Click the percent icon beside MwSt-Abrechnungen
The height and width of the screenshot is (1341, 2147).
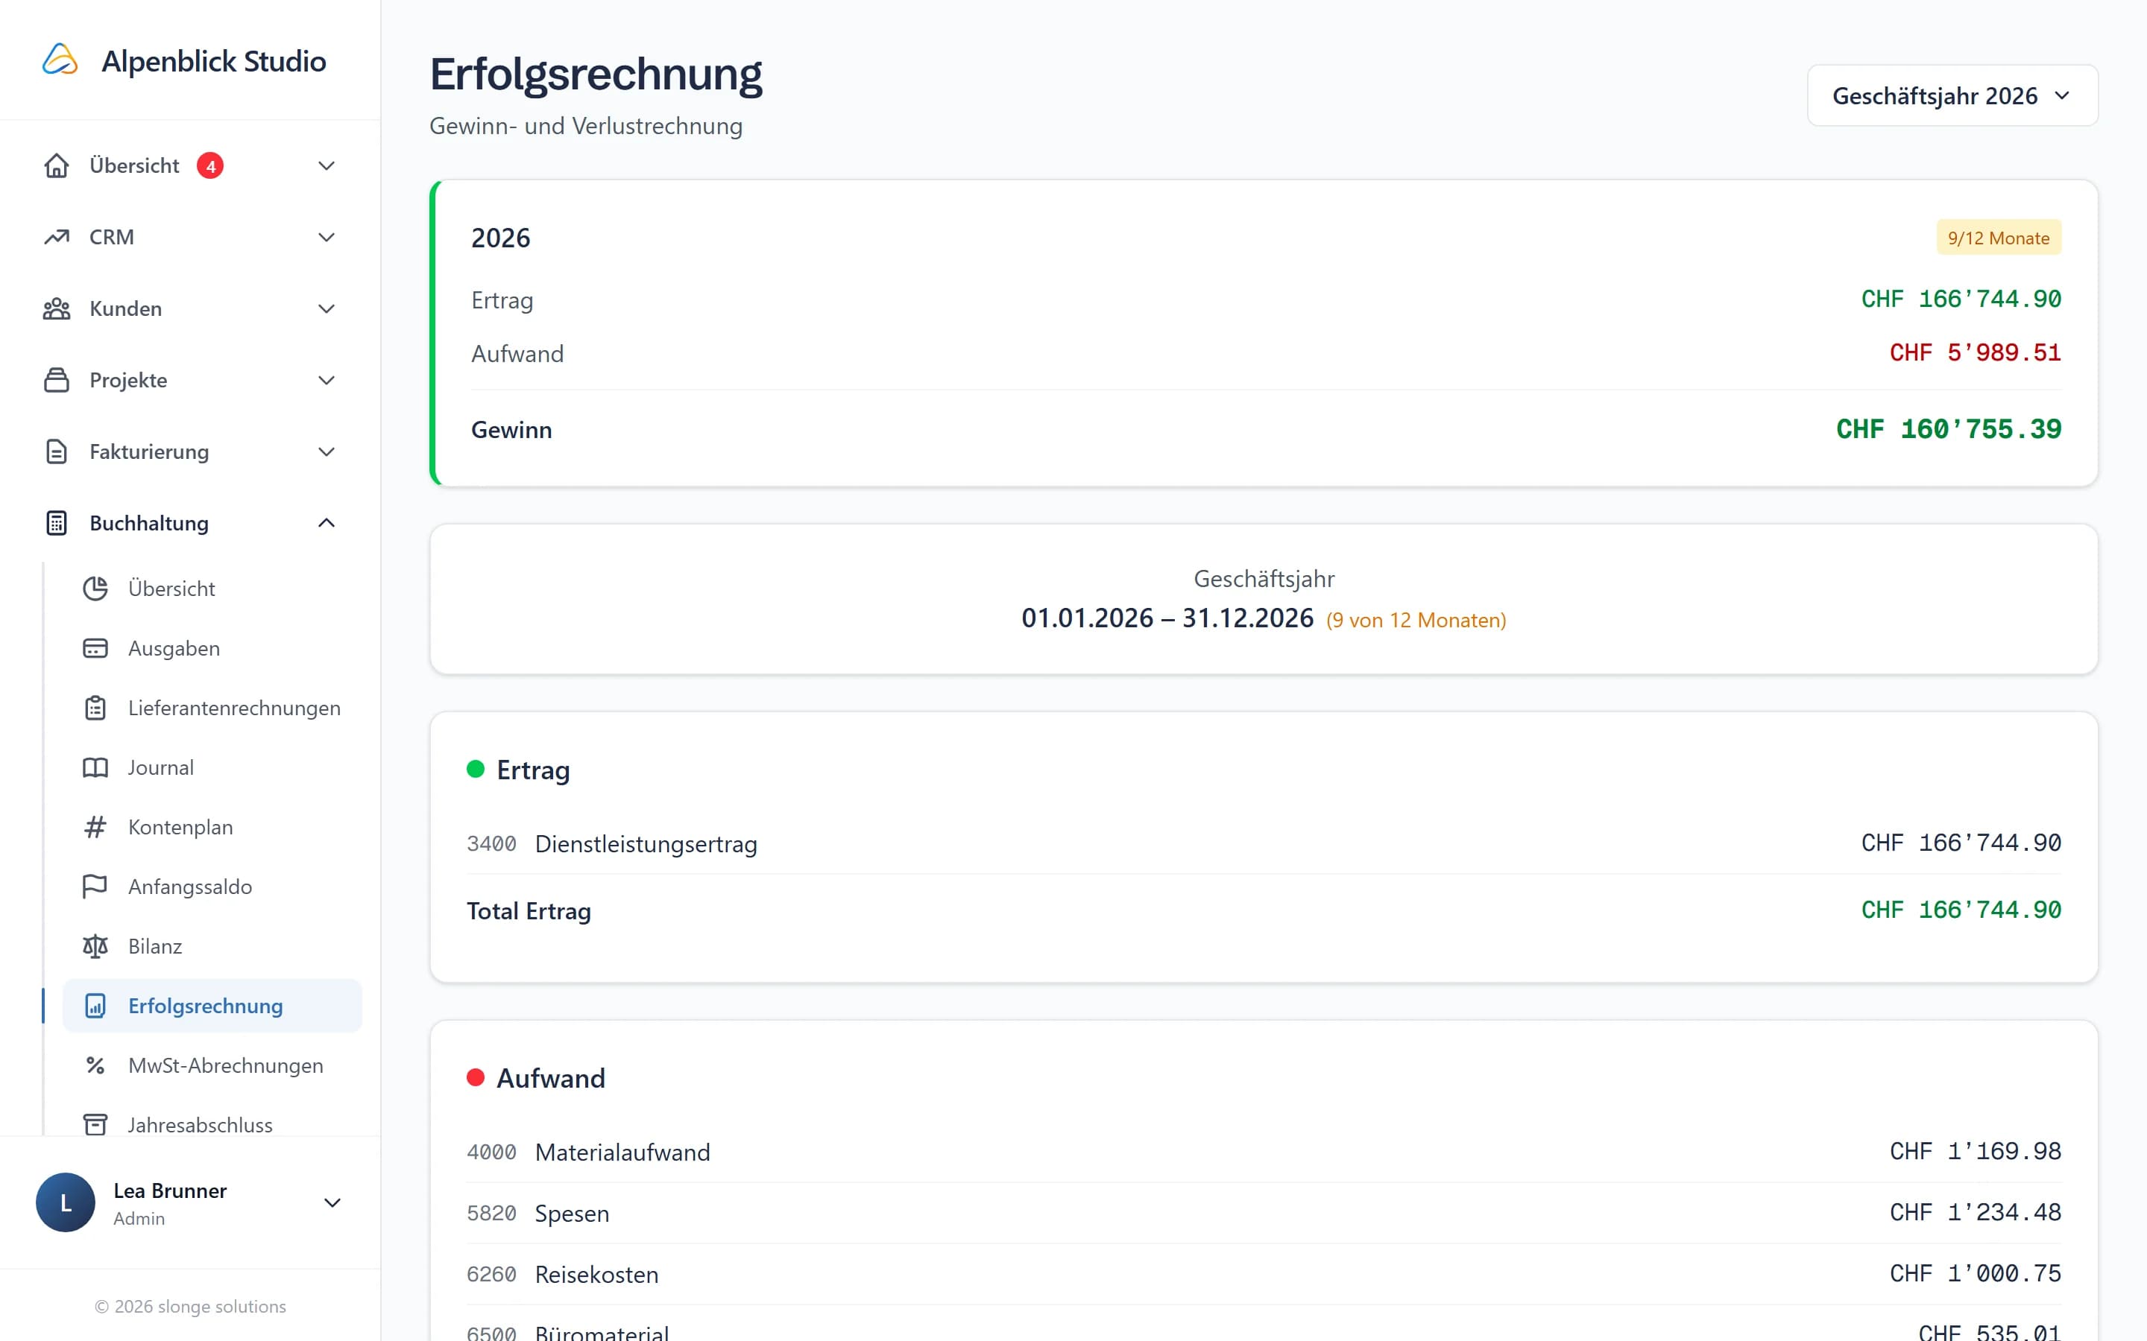95,1065
